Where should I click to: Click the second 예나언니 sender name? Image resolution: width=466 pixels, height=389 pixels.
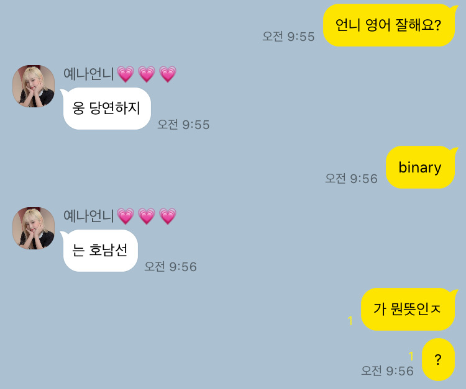coord(89,216)
